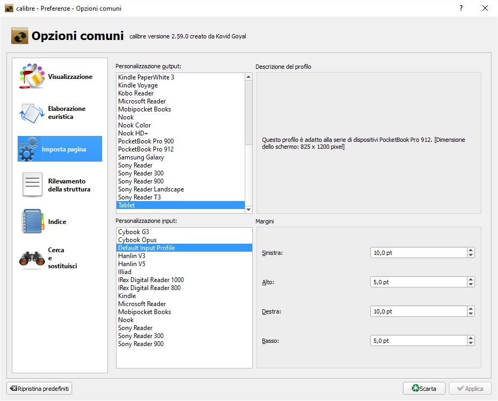This screenshot has height=401, width=498.
Task: Select Sony Reader T3 output profile
Action: [139, 197]
